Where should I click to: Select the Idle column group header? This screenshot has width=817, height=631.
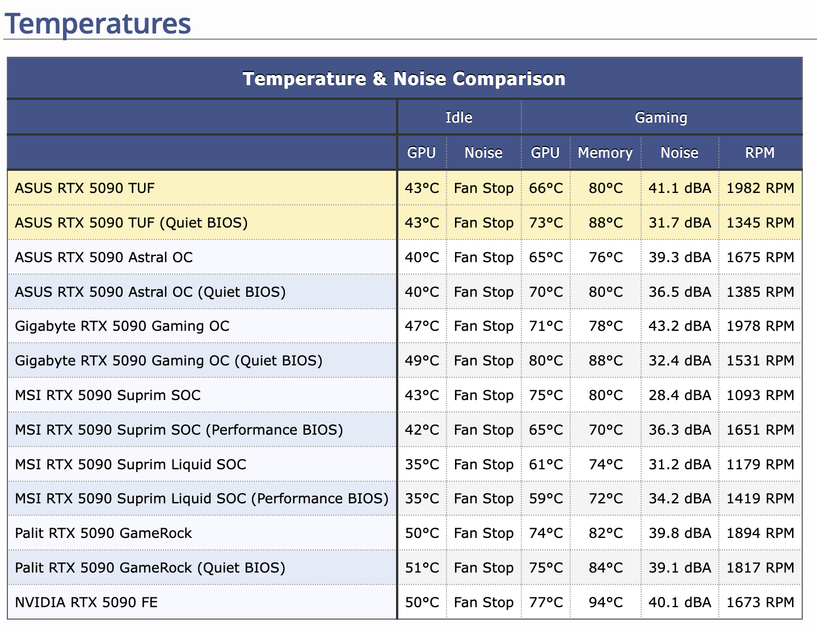tap(459, 117)
